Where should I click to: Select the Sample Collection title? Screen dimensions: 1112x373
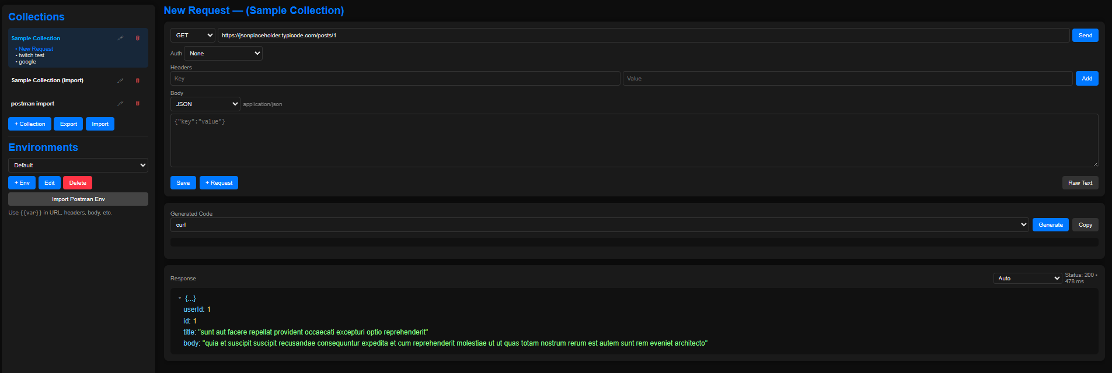pos(36,38)
